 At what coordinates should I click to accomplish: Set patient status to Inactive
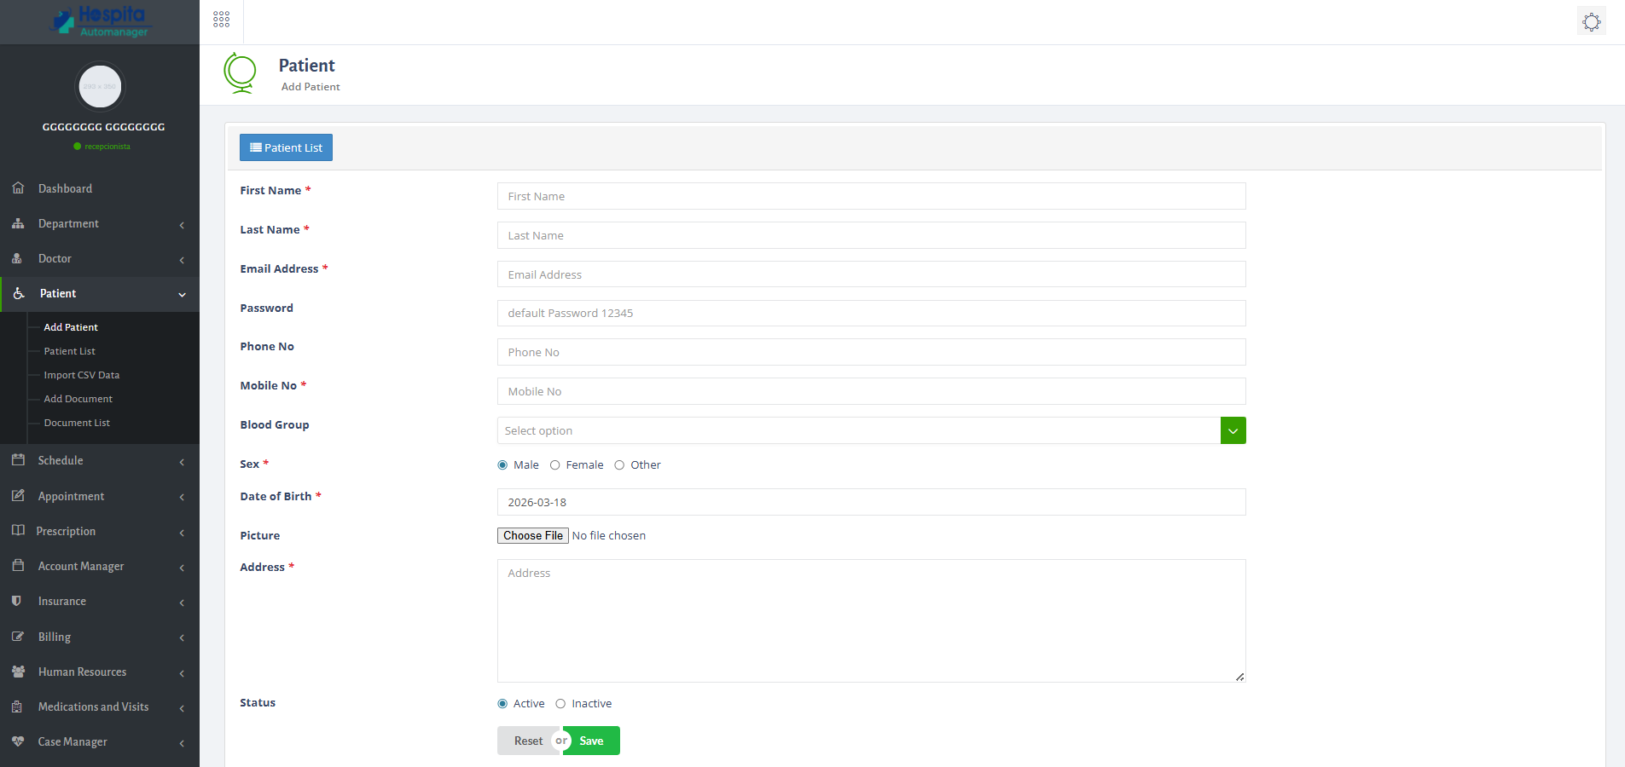tap(560, 703)
